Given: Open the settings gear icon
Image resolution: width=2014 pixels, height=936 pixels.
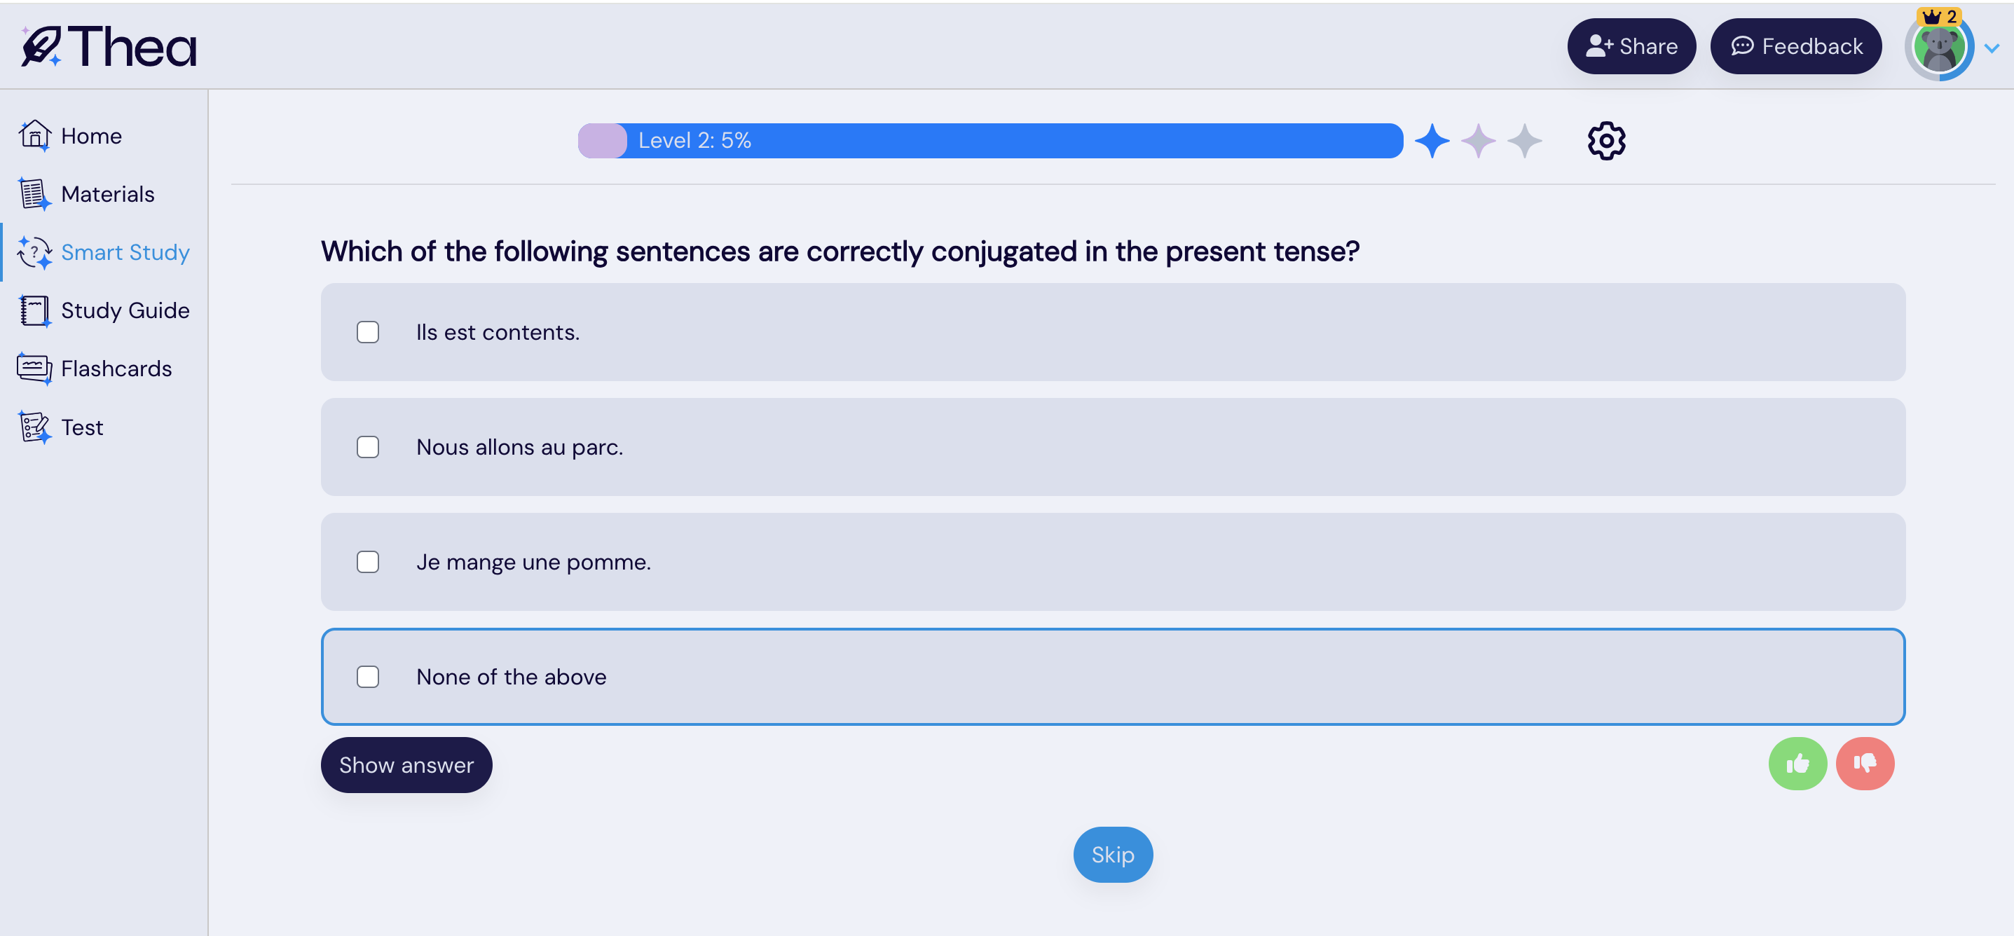Looking at the screenshot, I should 1606,141.
